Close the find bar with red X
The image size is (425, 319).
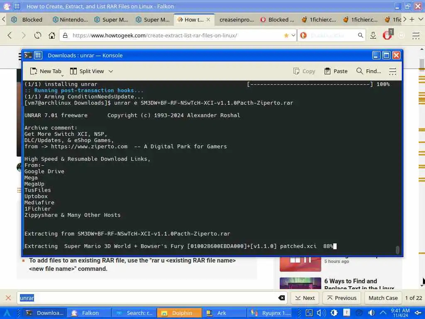pyautogui.click(x=8, y=298)
